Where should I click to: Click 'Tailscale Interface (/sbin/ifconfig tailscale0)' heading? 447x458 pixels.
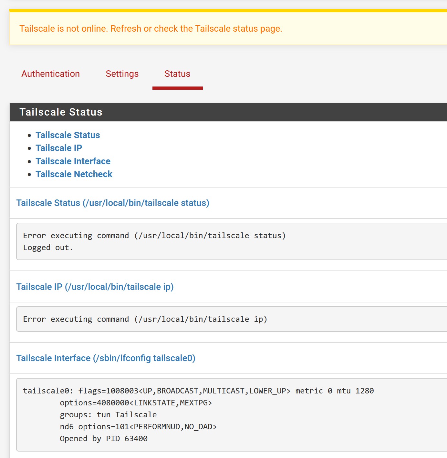[x=106, y=358]
